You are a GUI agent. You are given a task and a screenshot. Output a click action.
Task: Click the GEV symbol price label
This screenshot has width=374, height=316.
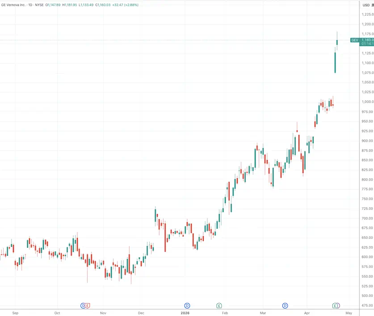[355, 40]
